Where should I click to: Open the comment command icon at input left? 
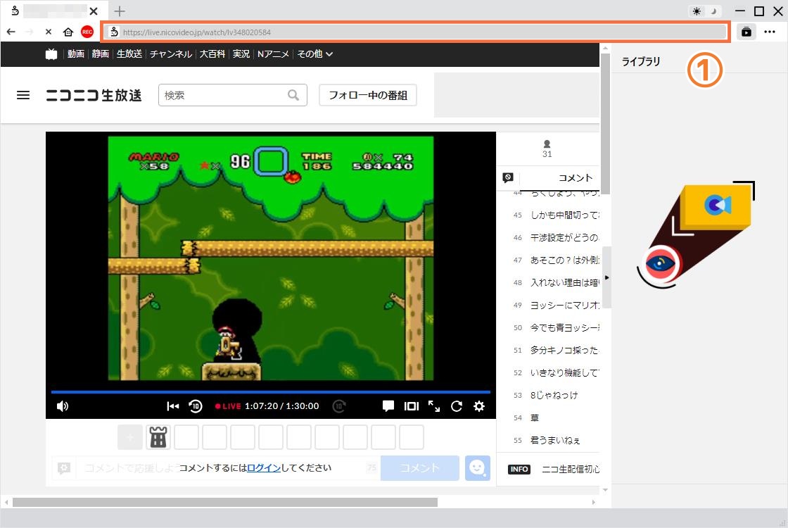click(x=64, y=468)
